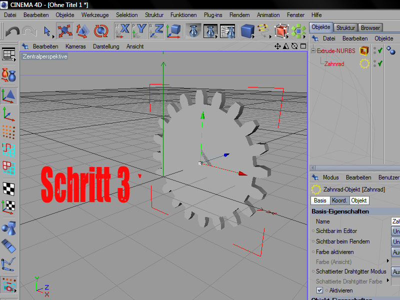
Task: Toggle the Aktivieren checkbox
Action: click(x=319, y=290)
